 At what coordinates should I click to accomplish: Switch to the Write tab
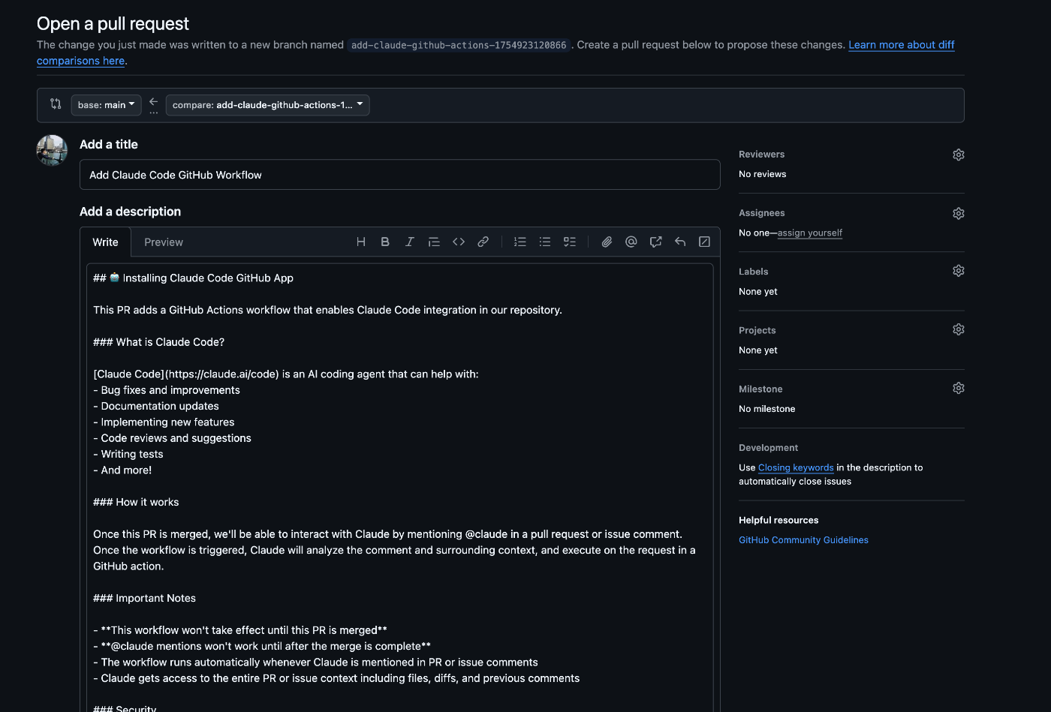[x=106, y=242]
